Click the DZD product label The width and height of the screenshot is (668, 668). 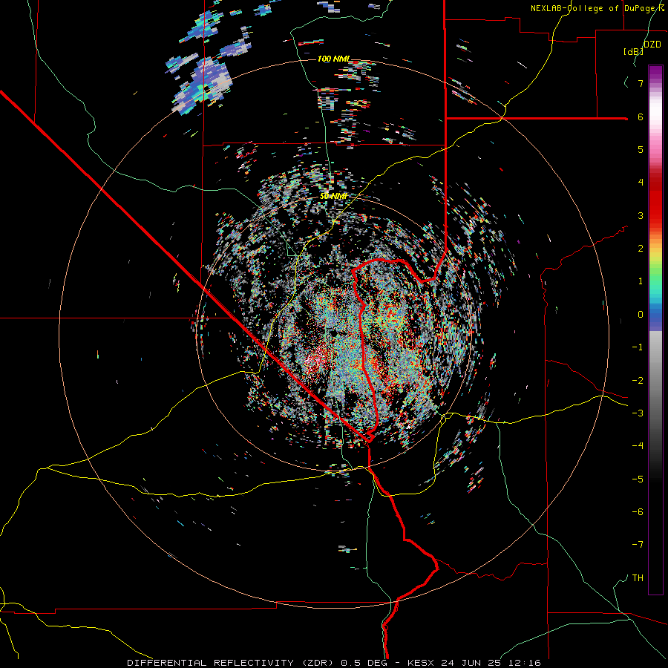pos(652,44)
